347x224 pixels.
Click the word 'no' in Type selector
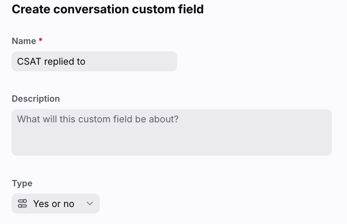point(69,204)
